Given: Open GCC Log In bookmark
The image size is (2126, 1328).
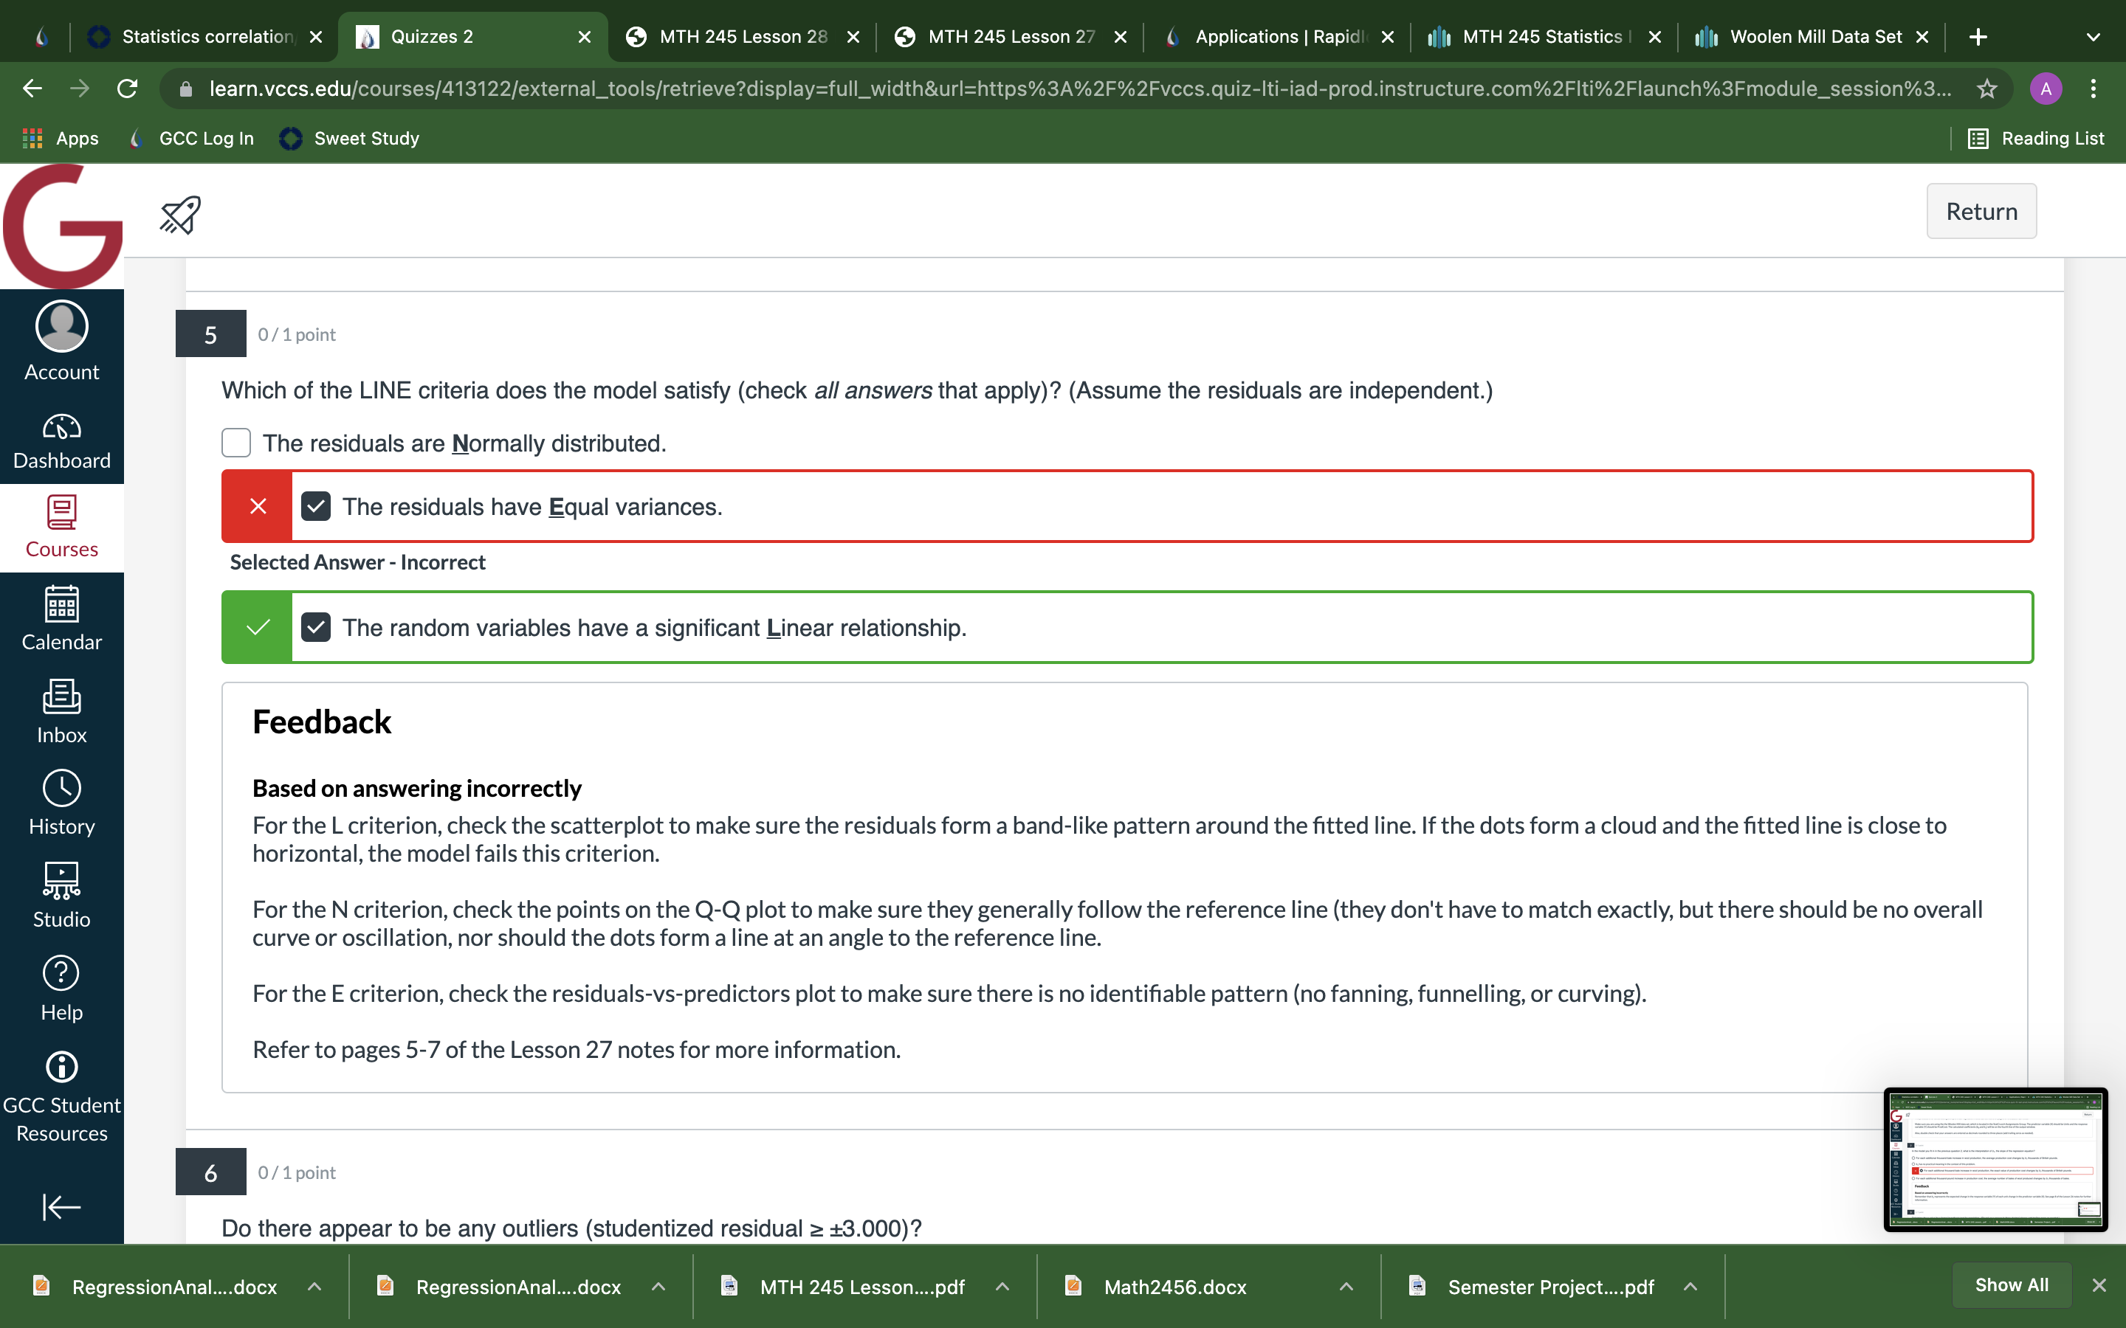Looking at the screenshot, I should tap(190, 138).
